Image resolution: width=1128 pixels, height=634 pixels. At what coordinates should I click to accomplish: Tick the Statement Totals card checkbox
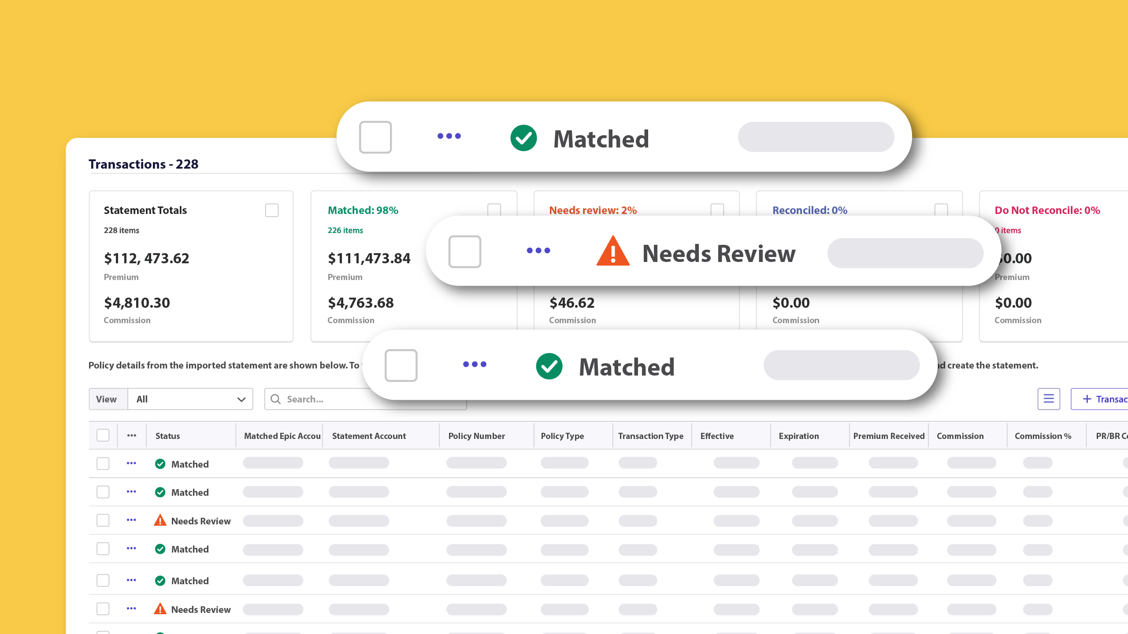(272, 210)
